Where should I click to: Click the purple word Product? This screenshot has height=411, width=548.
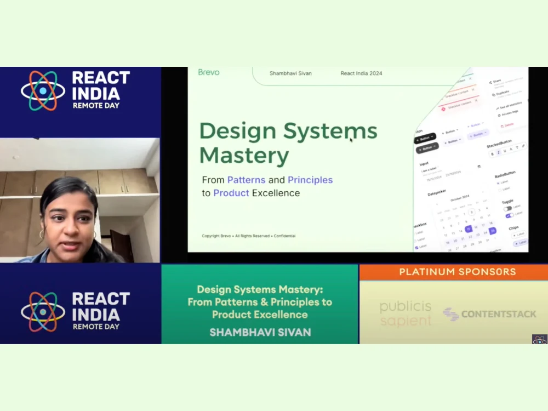[x=231, y=193]
